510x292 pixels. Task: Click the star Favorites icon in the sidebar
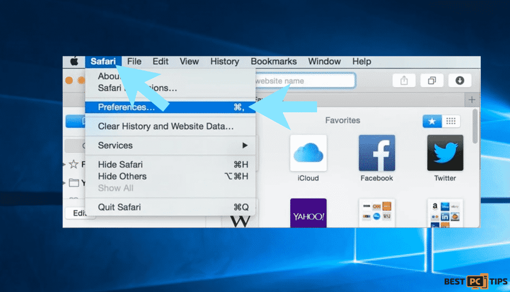pos(74,165)
